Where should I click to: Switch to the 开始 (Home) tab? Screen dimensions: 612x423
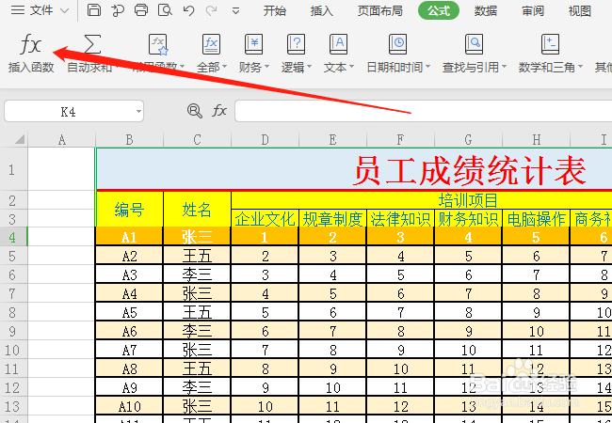(275, 11)
